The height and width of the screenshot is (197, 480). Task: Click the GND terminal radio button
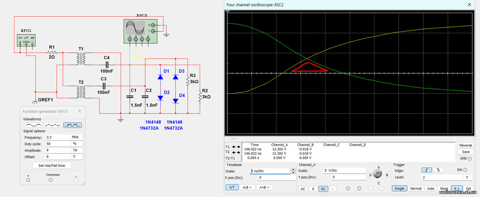pyautogui.click(x=469, y=158)
